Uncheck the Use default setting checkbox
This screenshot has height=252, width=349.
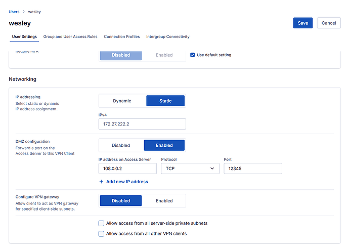(192, 55)
